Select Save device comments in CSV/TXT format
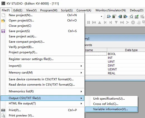Screen dimensions: 145x118 pyautogui.click(x=42, y=79)
